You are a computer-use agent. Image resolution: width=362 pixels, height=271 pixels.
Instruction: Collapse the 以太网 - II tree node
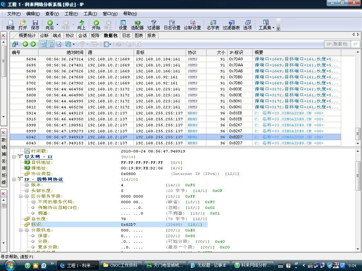click(14, 157)
